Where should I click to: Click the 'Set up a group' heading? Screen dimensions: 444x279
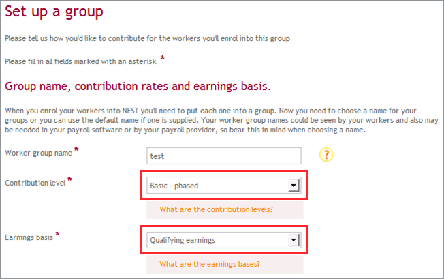pos(54,12)
